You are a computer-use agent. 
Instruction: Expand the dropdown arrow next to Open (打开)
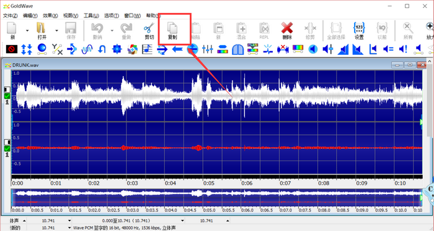(x=56, y=30)
